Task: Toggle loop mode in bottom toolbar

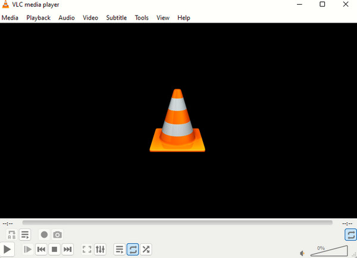Action: pyautogui.click(x=133, y=249)
